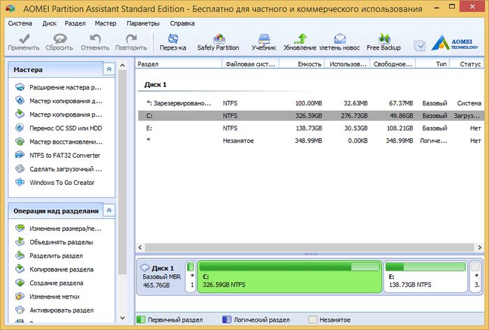Sort by the Раздел column header
This screenshot has height=330, width=489.
click(179, 63)
